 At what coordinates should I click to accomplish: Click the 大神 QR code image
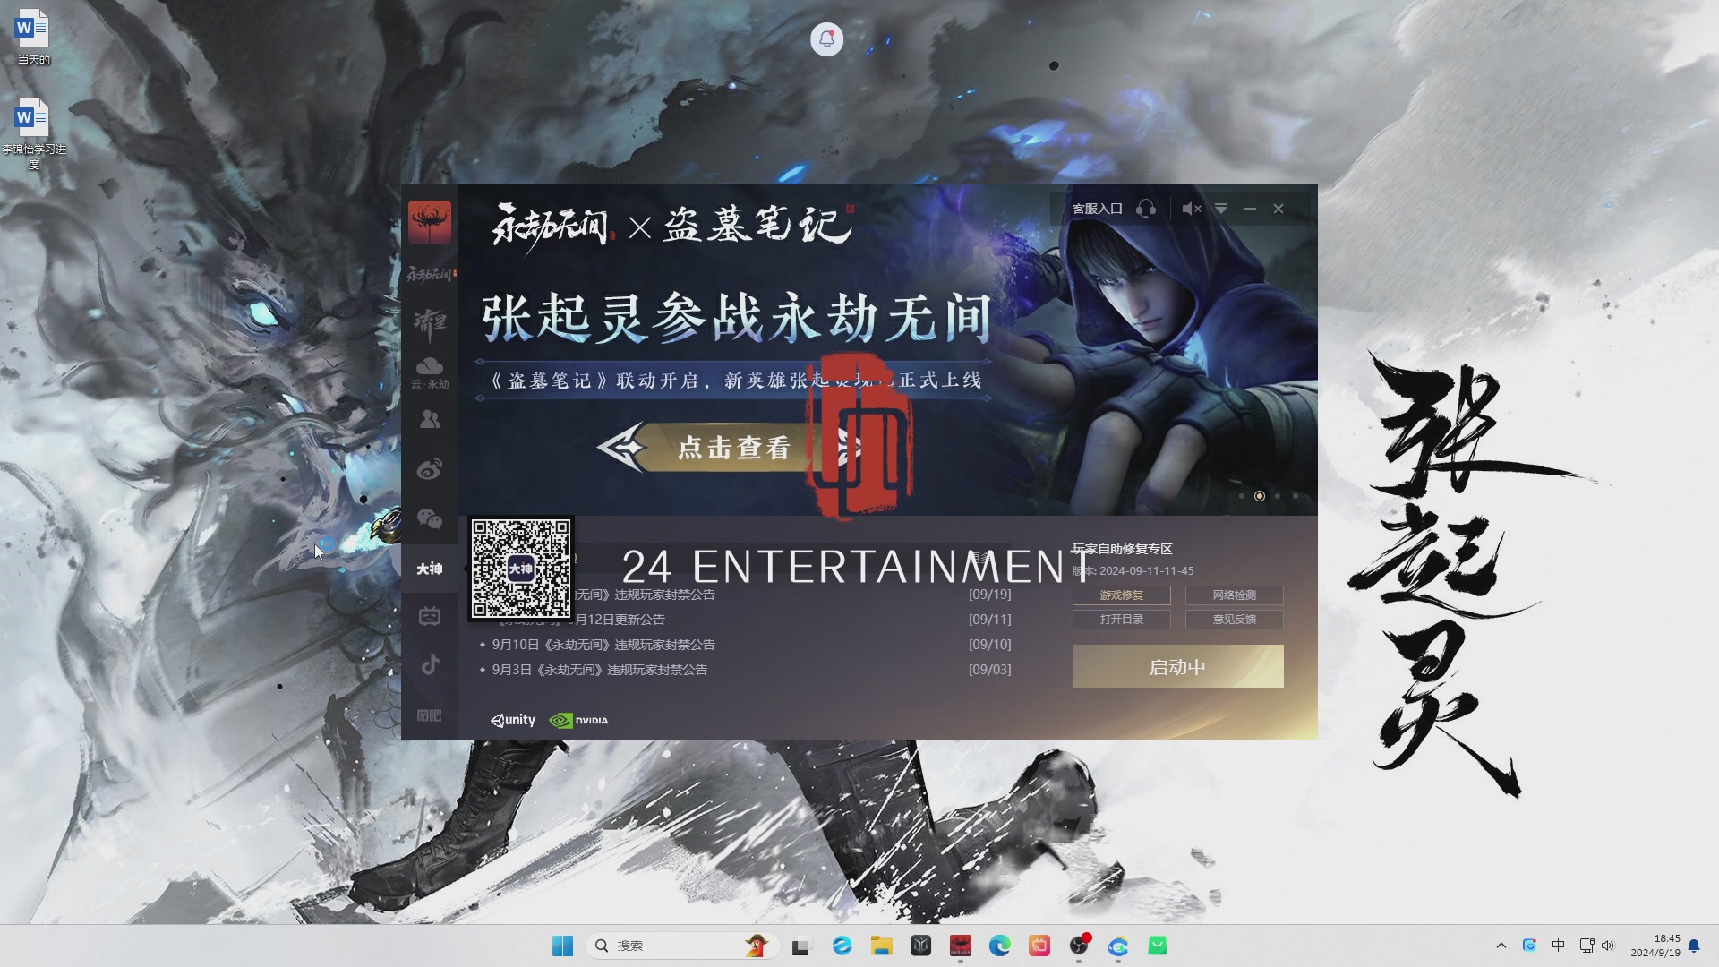521,569
